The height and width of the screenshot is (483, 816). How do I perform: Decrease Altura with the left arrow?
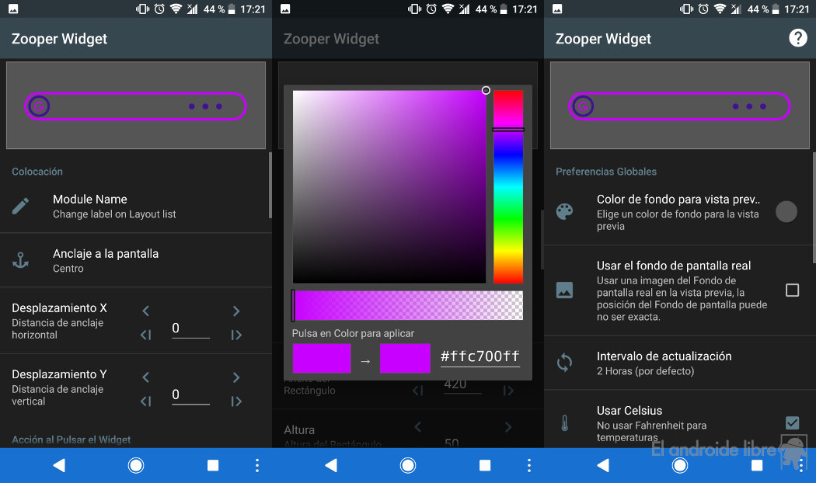418,427
